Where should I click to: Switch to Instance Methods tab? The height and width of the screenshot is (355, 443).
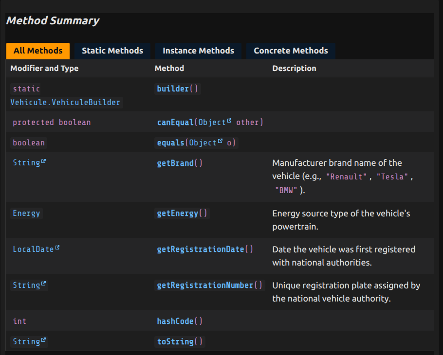tap(198, 51)
